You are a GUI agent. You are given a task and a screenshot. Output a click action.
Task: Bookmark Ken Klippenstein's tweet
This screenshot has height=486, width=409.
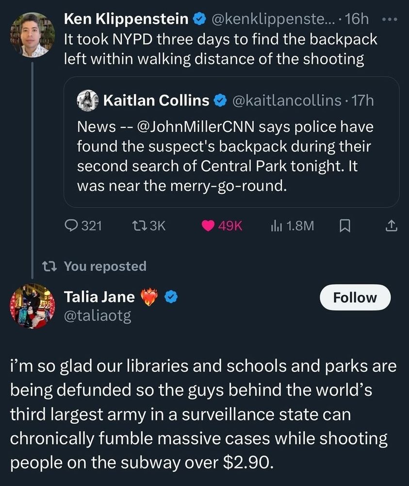click(x=344, y=226)
